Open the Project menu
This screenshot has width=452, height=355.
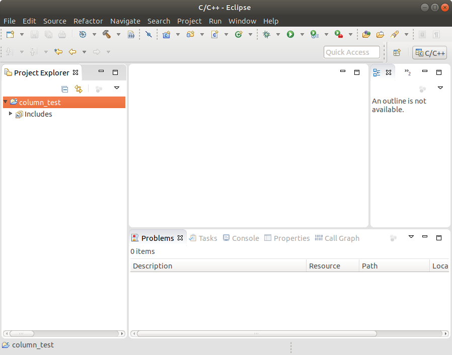click(x=189, y=21)
